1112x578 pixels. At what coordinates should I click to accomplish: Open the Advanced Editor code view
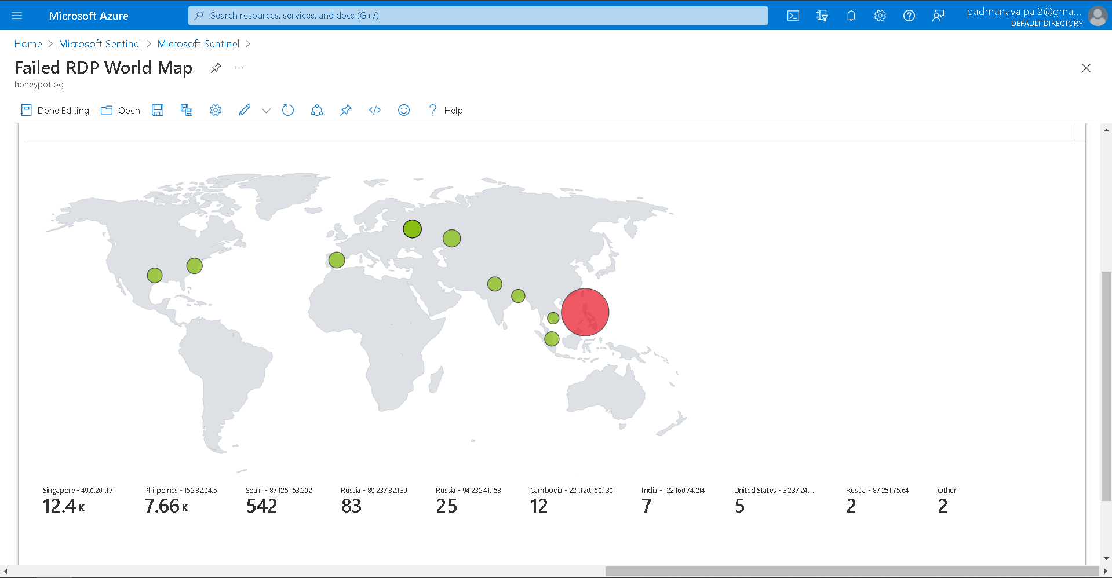pyautogui.click(x=374, y=110)
